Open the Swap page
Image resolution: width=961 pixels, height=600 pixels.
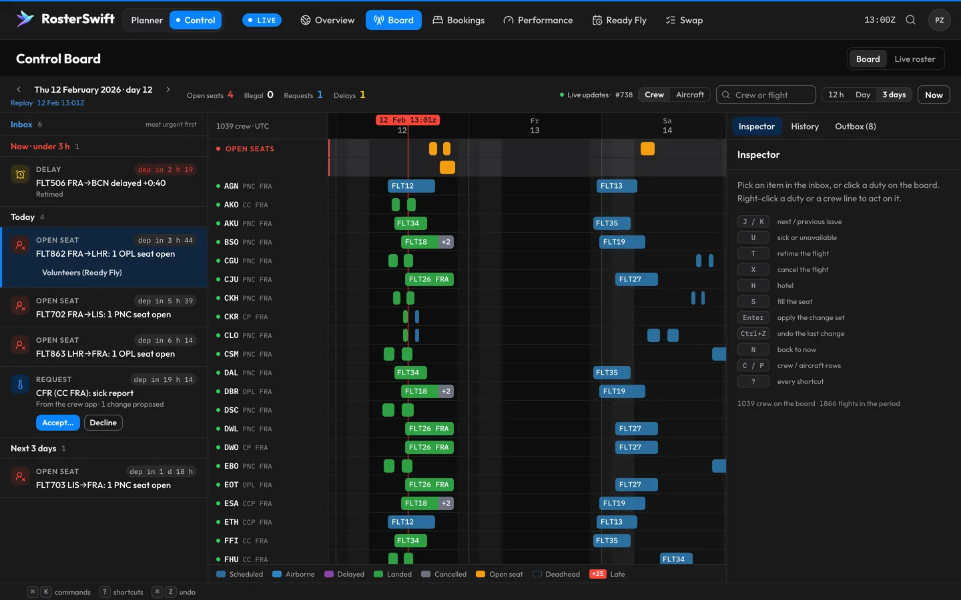coord(684,20)
